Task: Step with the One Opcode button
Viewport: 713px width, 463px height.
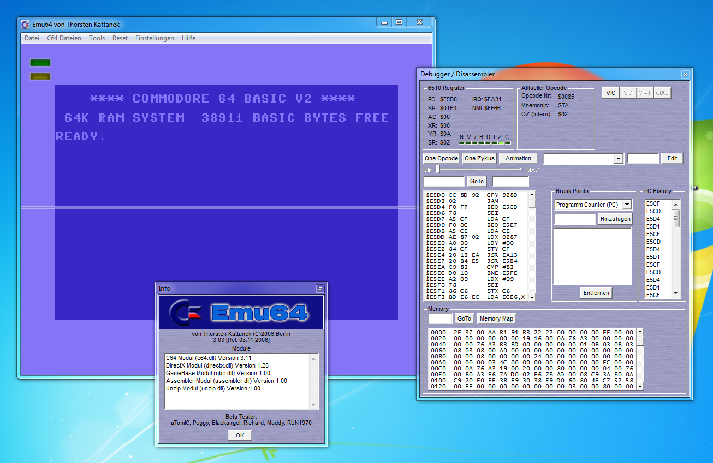Action: click(441, 158)
